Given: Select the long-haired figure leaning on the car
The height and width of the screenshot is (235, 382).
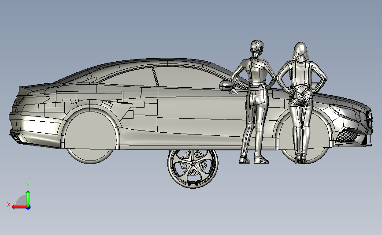Looking at the screenshot, I should pyautogui.click(x=302, y=102).
